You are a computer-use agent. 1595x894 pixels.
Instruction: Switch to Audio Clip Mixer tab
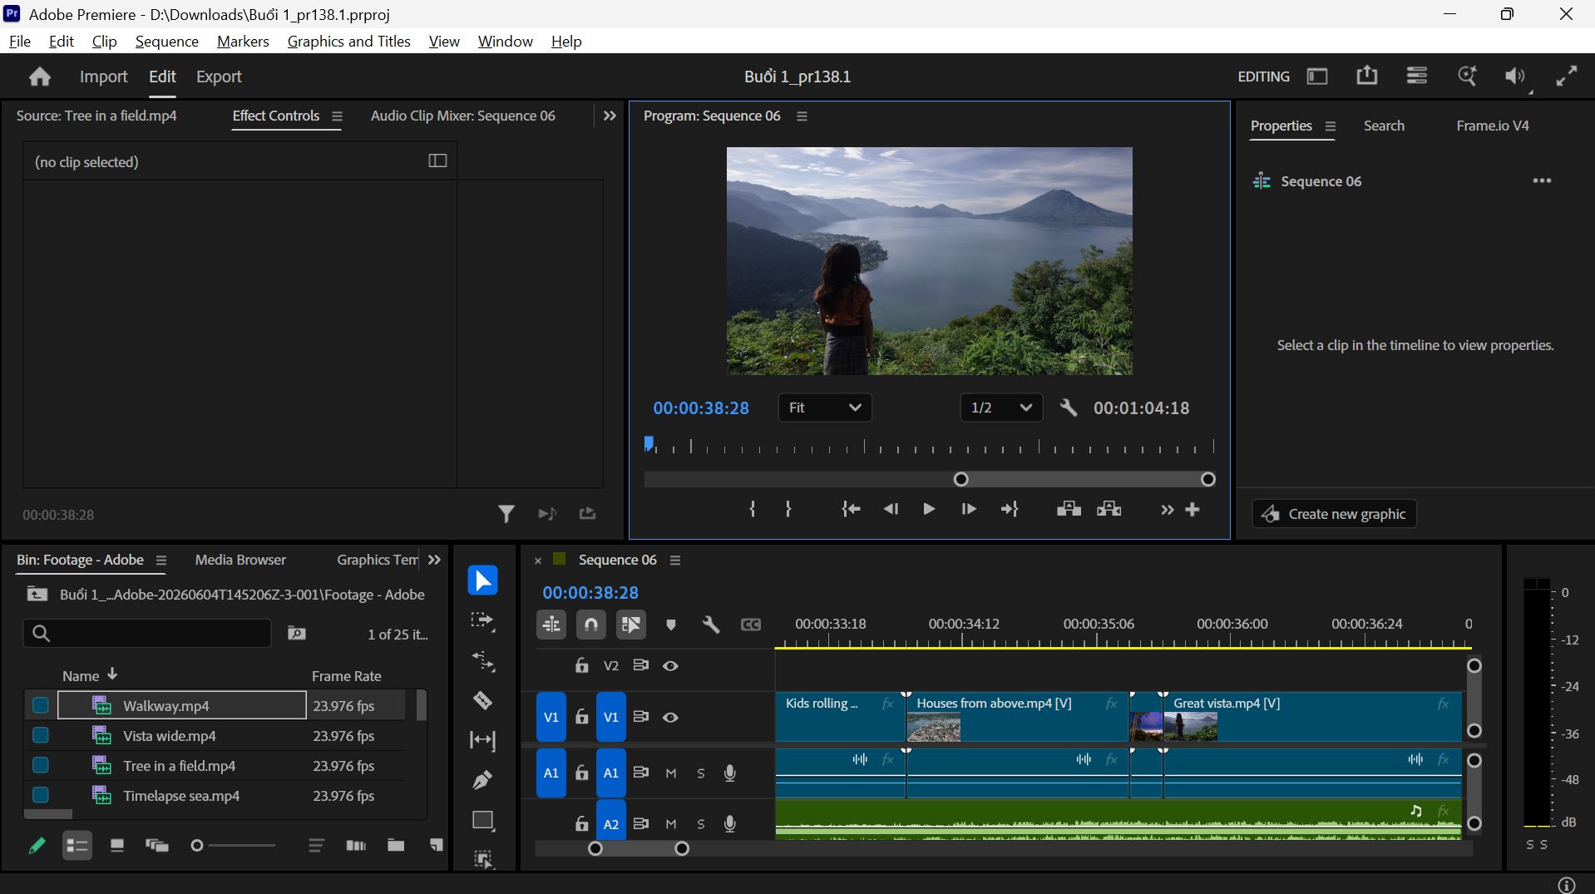coord(462,116)
